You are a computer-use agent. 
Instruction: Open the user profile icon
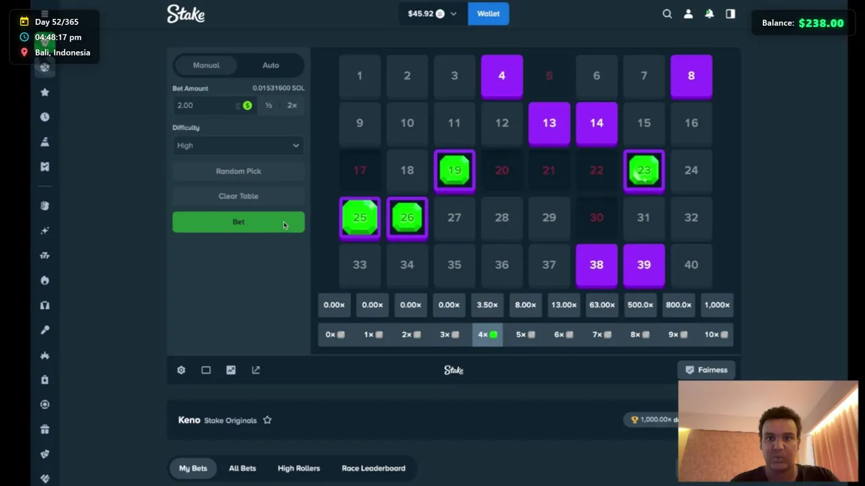click(688, 13)
